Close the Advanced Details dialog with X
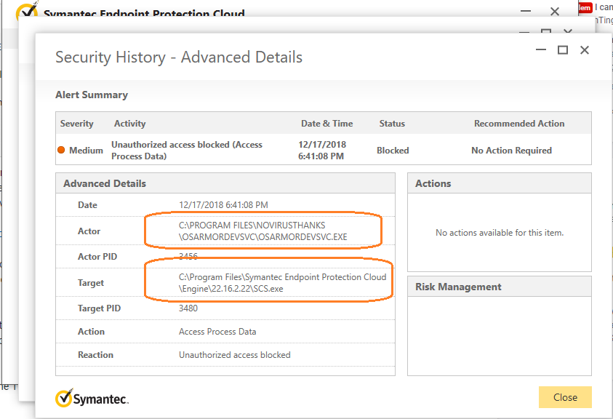The image size is (613, 419). pos(584,50)
